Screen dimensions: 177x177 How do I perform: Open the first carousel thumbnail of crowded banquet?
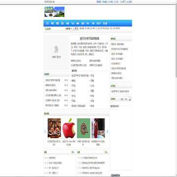[x=54, y=128]
